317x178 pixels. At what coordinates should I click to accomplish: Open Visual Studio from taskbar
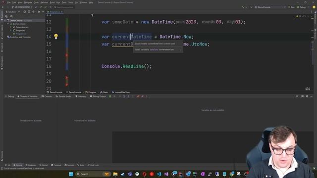point(166,174)
